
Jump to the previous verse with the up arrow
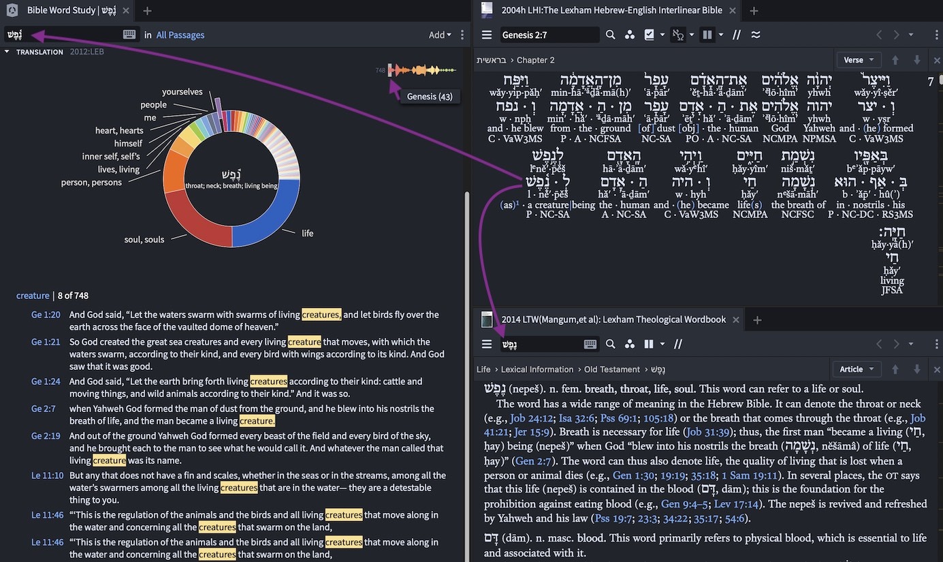895,60
